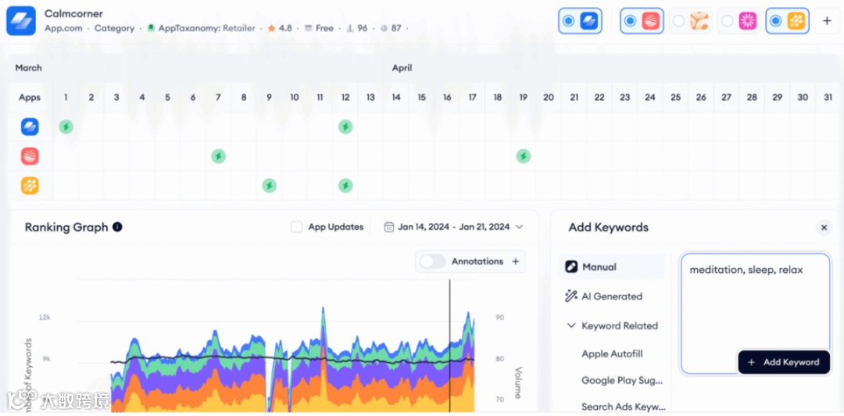Click the 12k axis label on graph
This screenshot has height=416, width=844.
click(x=45, y=317)
